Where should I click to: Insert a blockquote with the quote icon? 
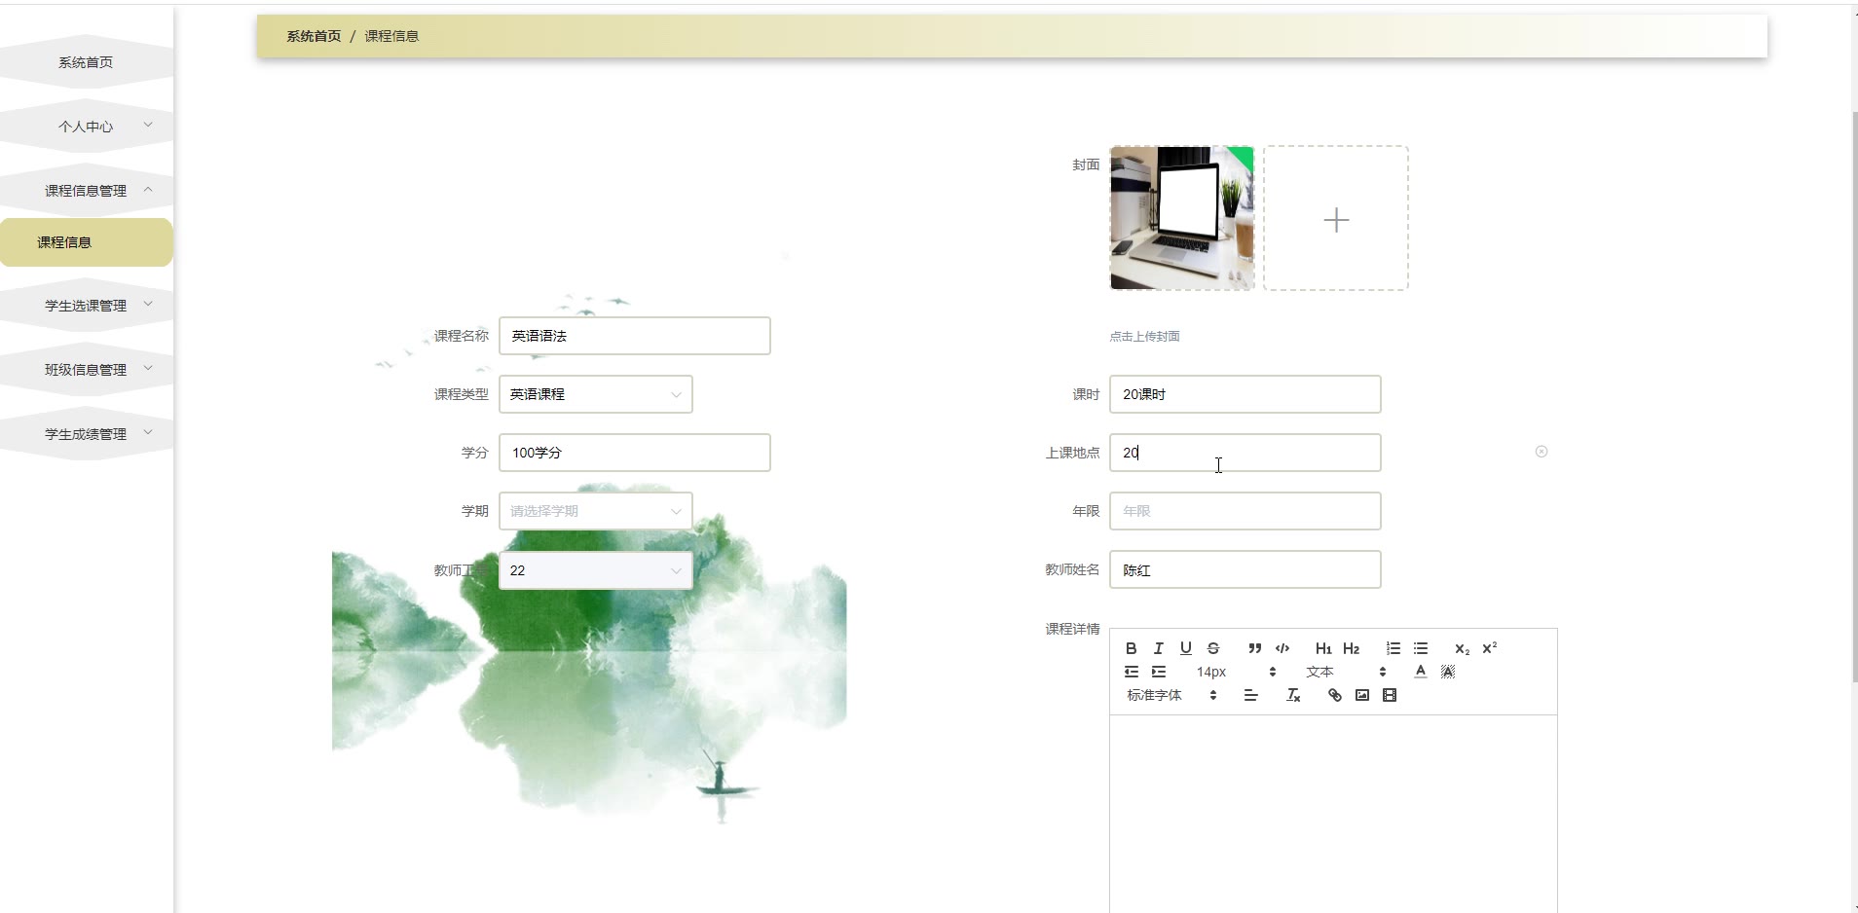(x=1254, y=648)
